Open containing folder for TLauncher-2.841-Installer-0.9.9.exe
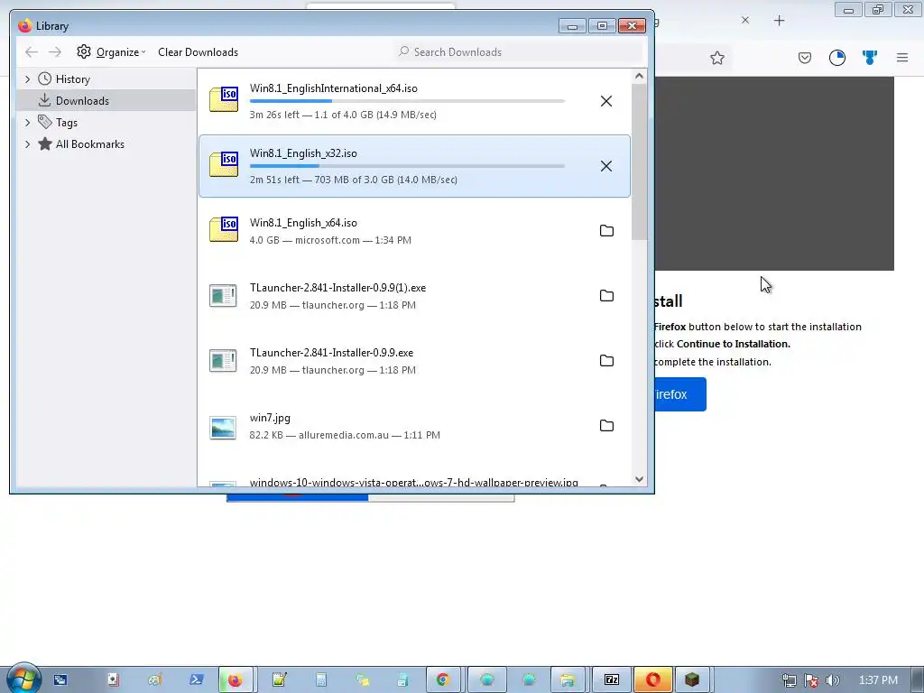 point(606,361)
